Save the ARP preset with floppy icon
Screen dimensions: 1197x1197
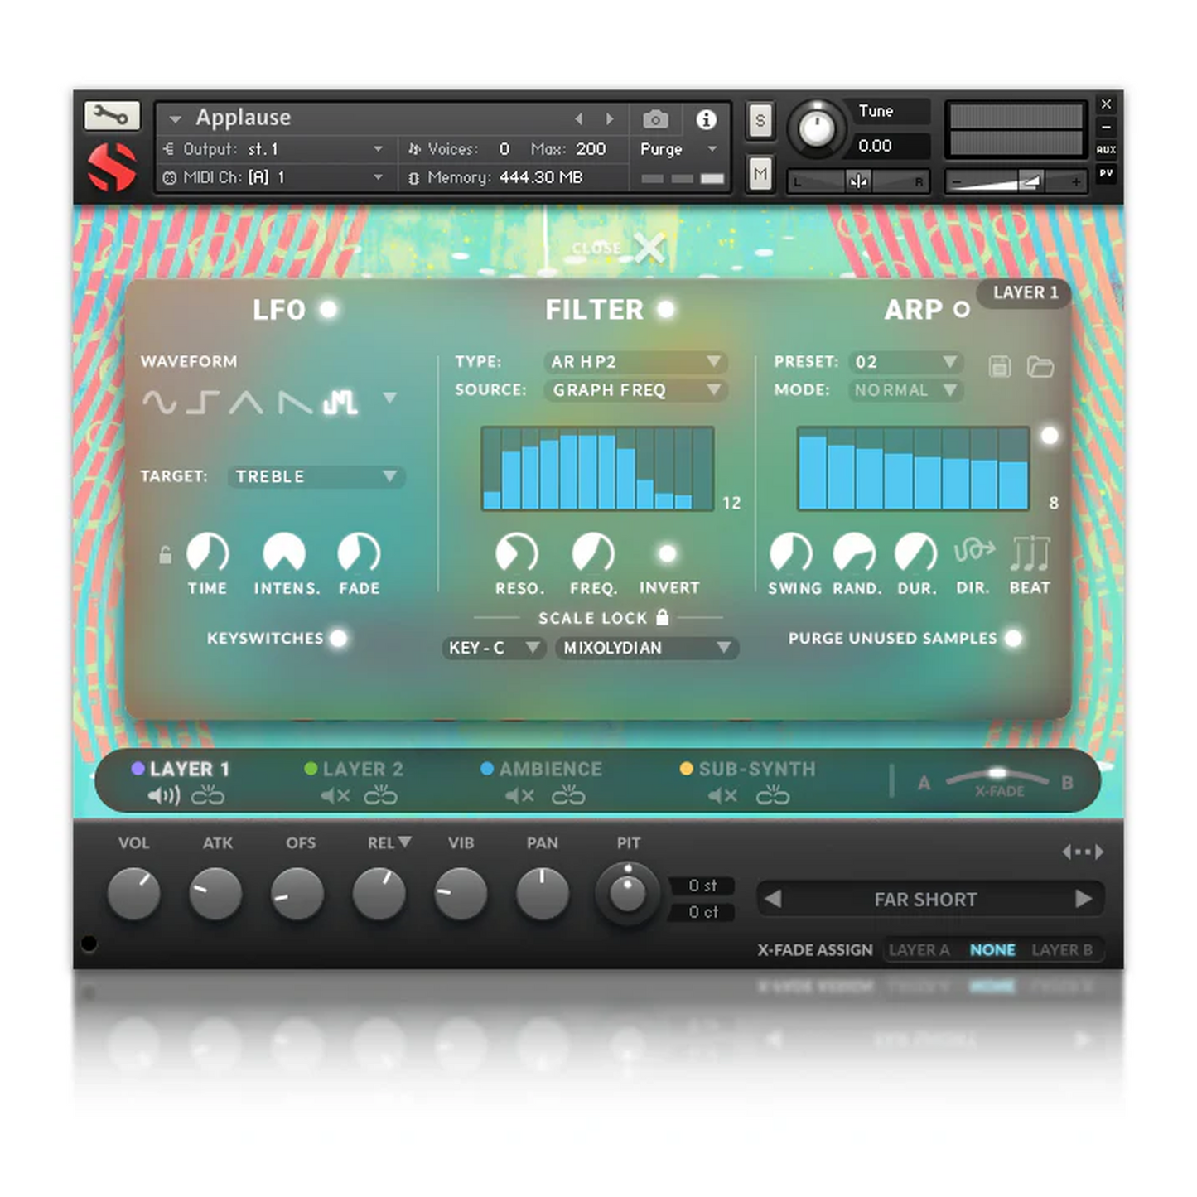click(1000, 366)
